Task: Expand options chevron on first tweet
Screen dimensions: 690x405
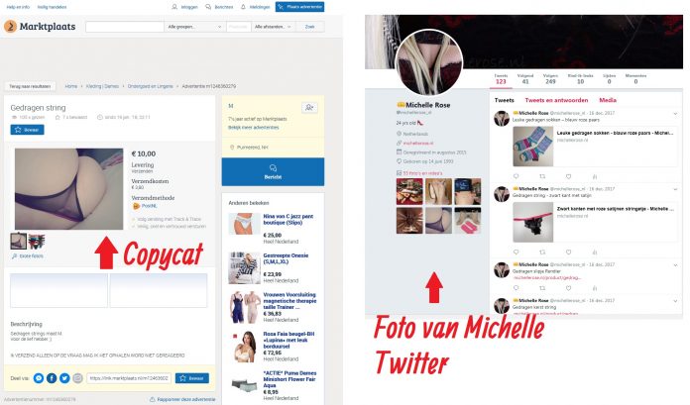Action: click(675, 114)
